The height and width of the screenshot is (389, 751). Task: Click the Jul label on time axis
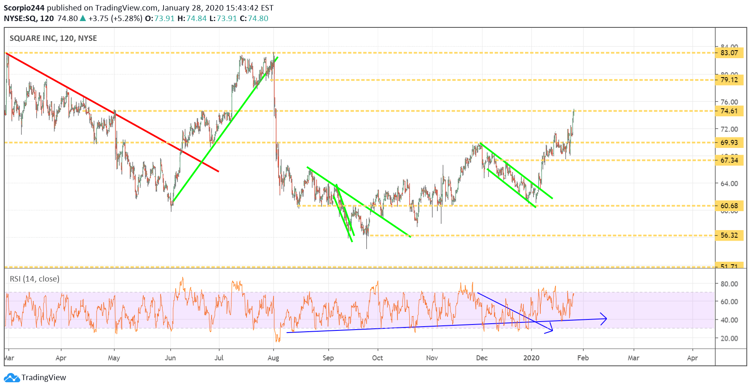tap(219, 358)
